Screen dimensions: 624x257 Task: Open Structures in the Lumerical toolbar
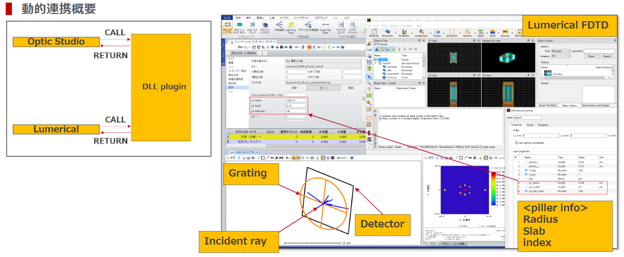(388, 34)
